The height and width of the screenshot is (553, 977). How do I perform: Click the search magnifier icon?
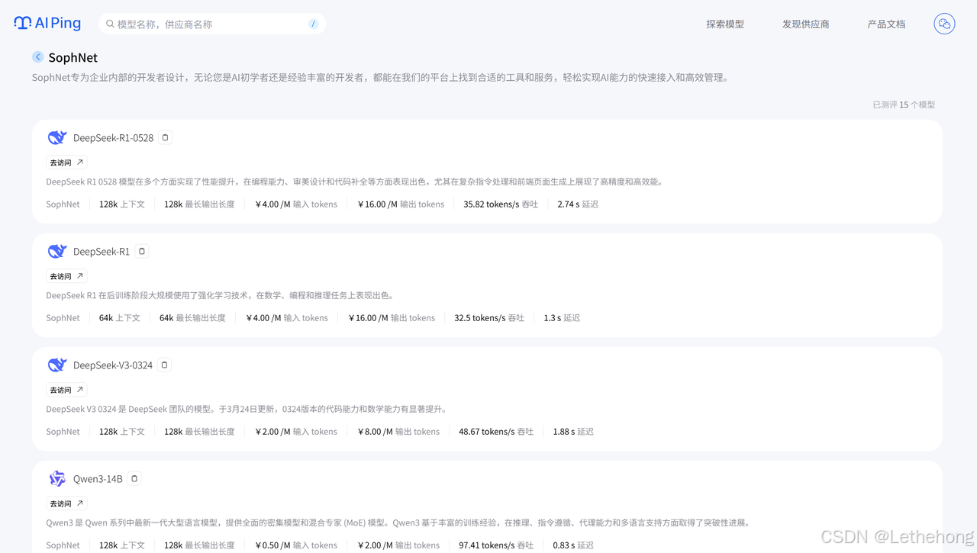point(110,24)
